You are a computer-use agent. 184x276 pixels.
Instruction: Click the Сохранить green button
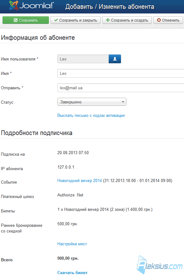(26, 20)
